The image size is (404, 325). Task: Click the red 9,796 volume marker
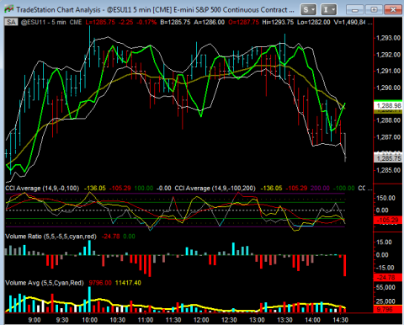click(x=388, y=309)
